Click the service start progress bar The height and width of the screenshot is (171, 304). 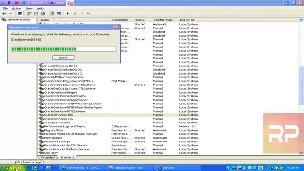click(64, 49)
